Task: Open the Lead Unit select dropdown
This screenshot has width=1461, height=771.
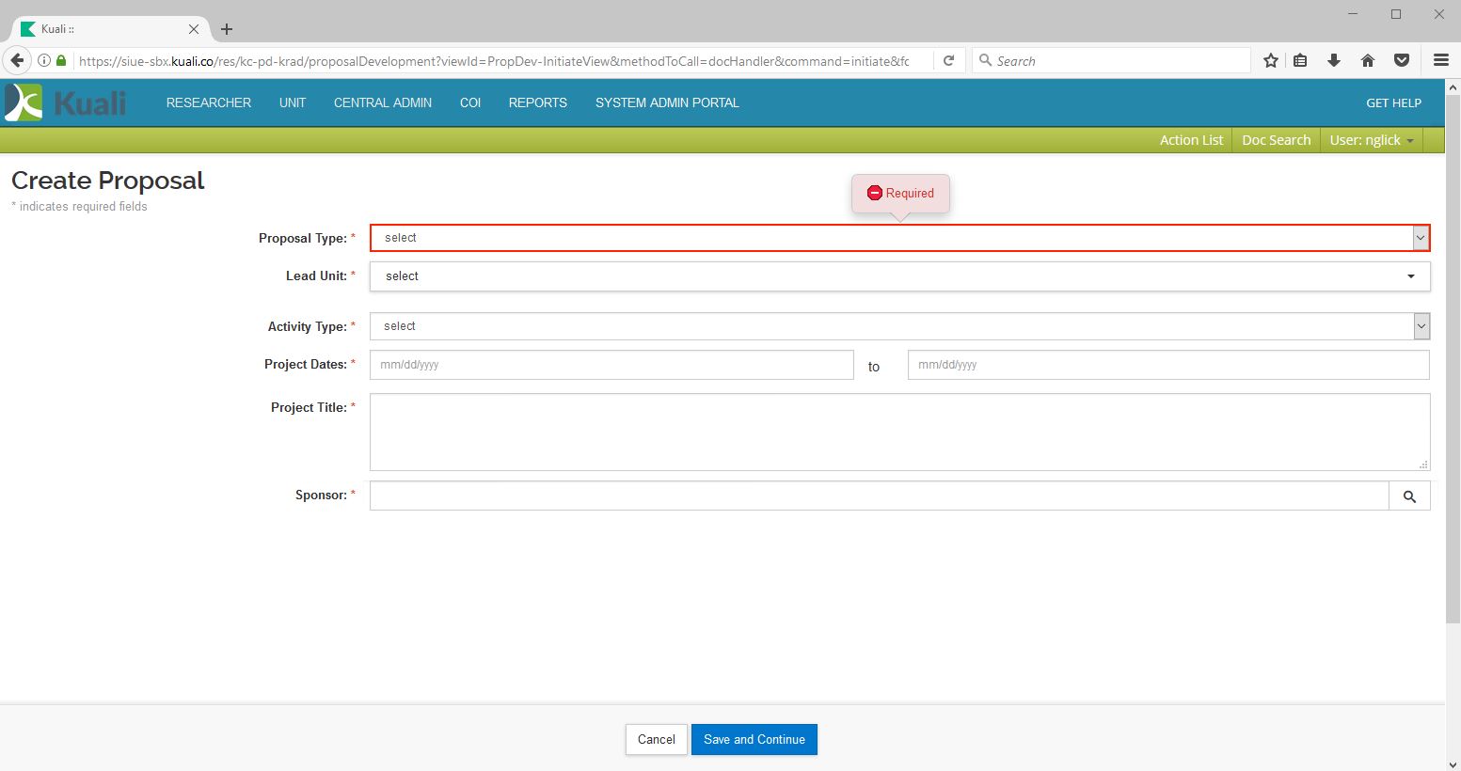Action: coord(899,276)
